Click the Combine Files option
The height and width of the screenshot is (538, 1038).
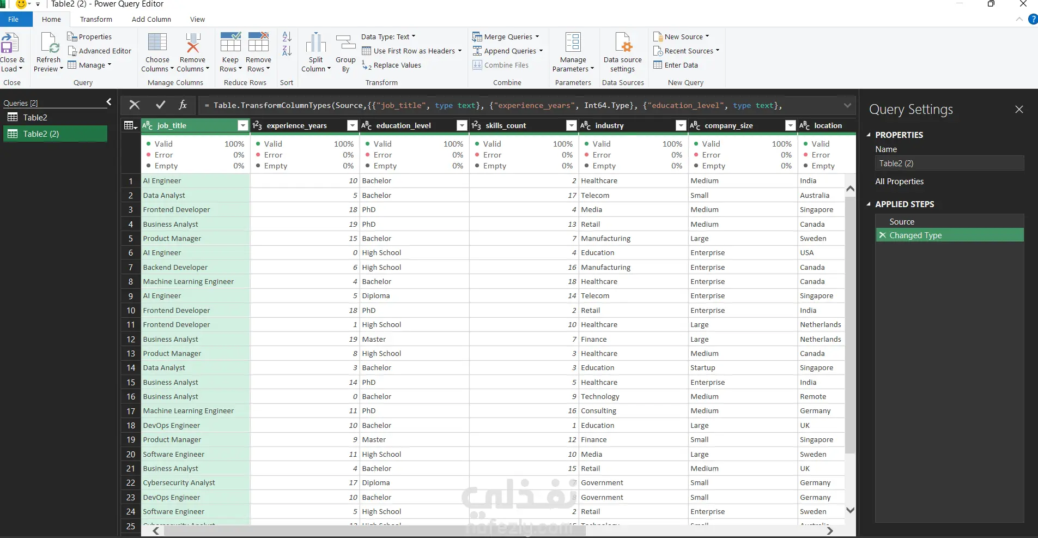tap(501, 65)
